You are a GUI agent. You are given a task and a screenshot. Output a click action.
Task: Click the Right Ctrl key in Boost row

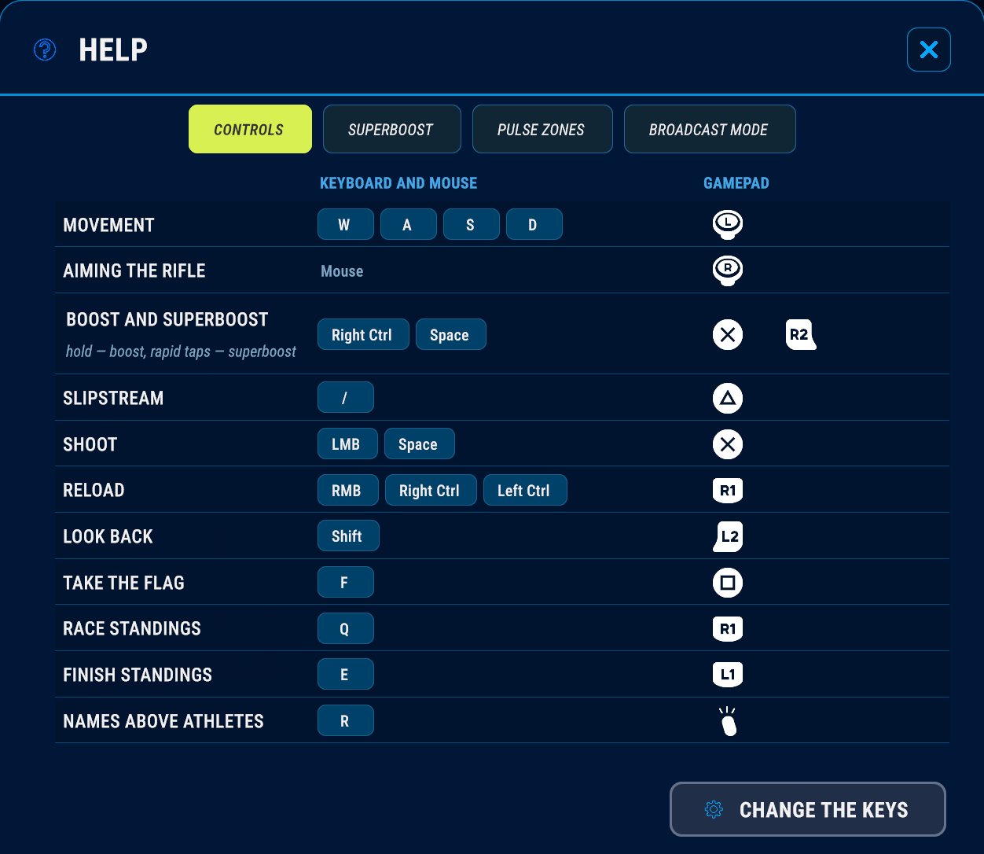(x=363, y=334)
